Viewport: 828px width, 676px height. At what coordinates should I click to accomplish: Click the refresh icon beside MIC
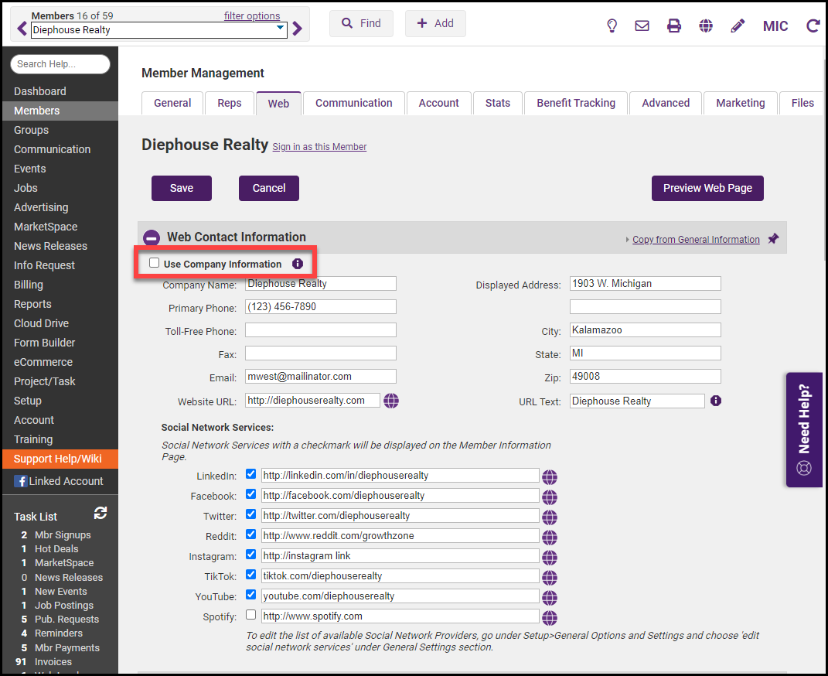point(813,26)
